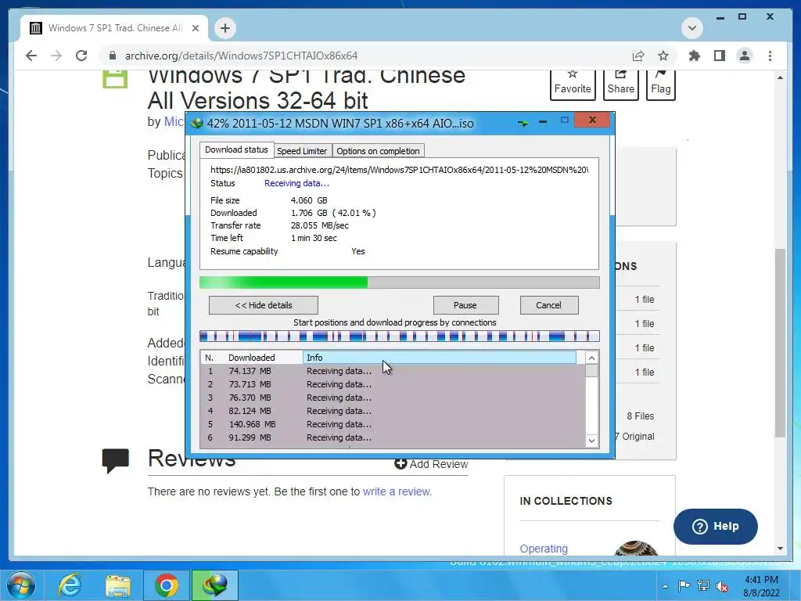Click the IDM globe icon in the title bar

[x=197, y=123]
